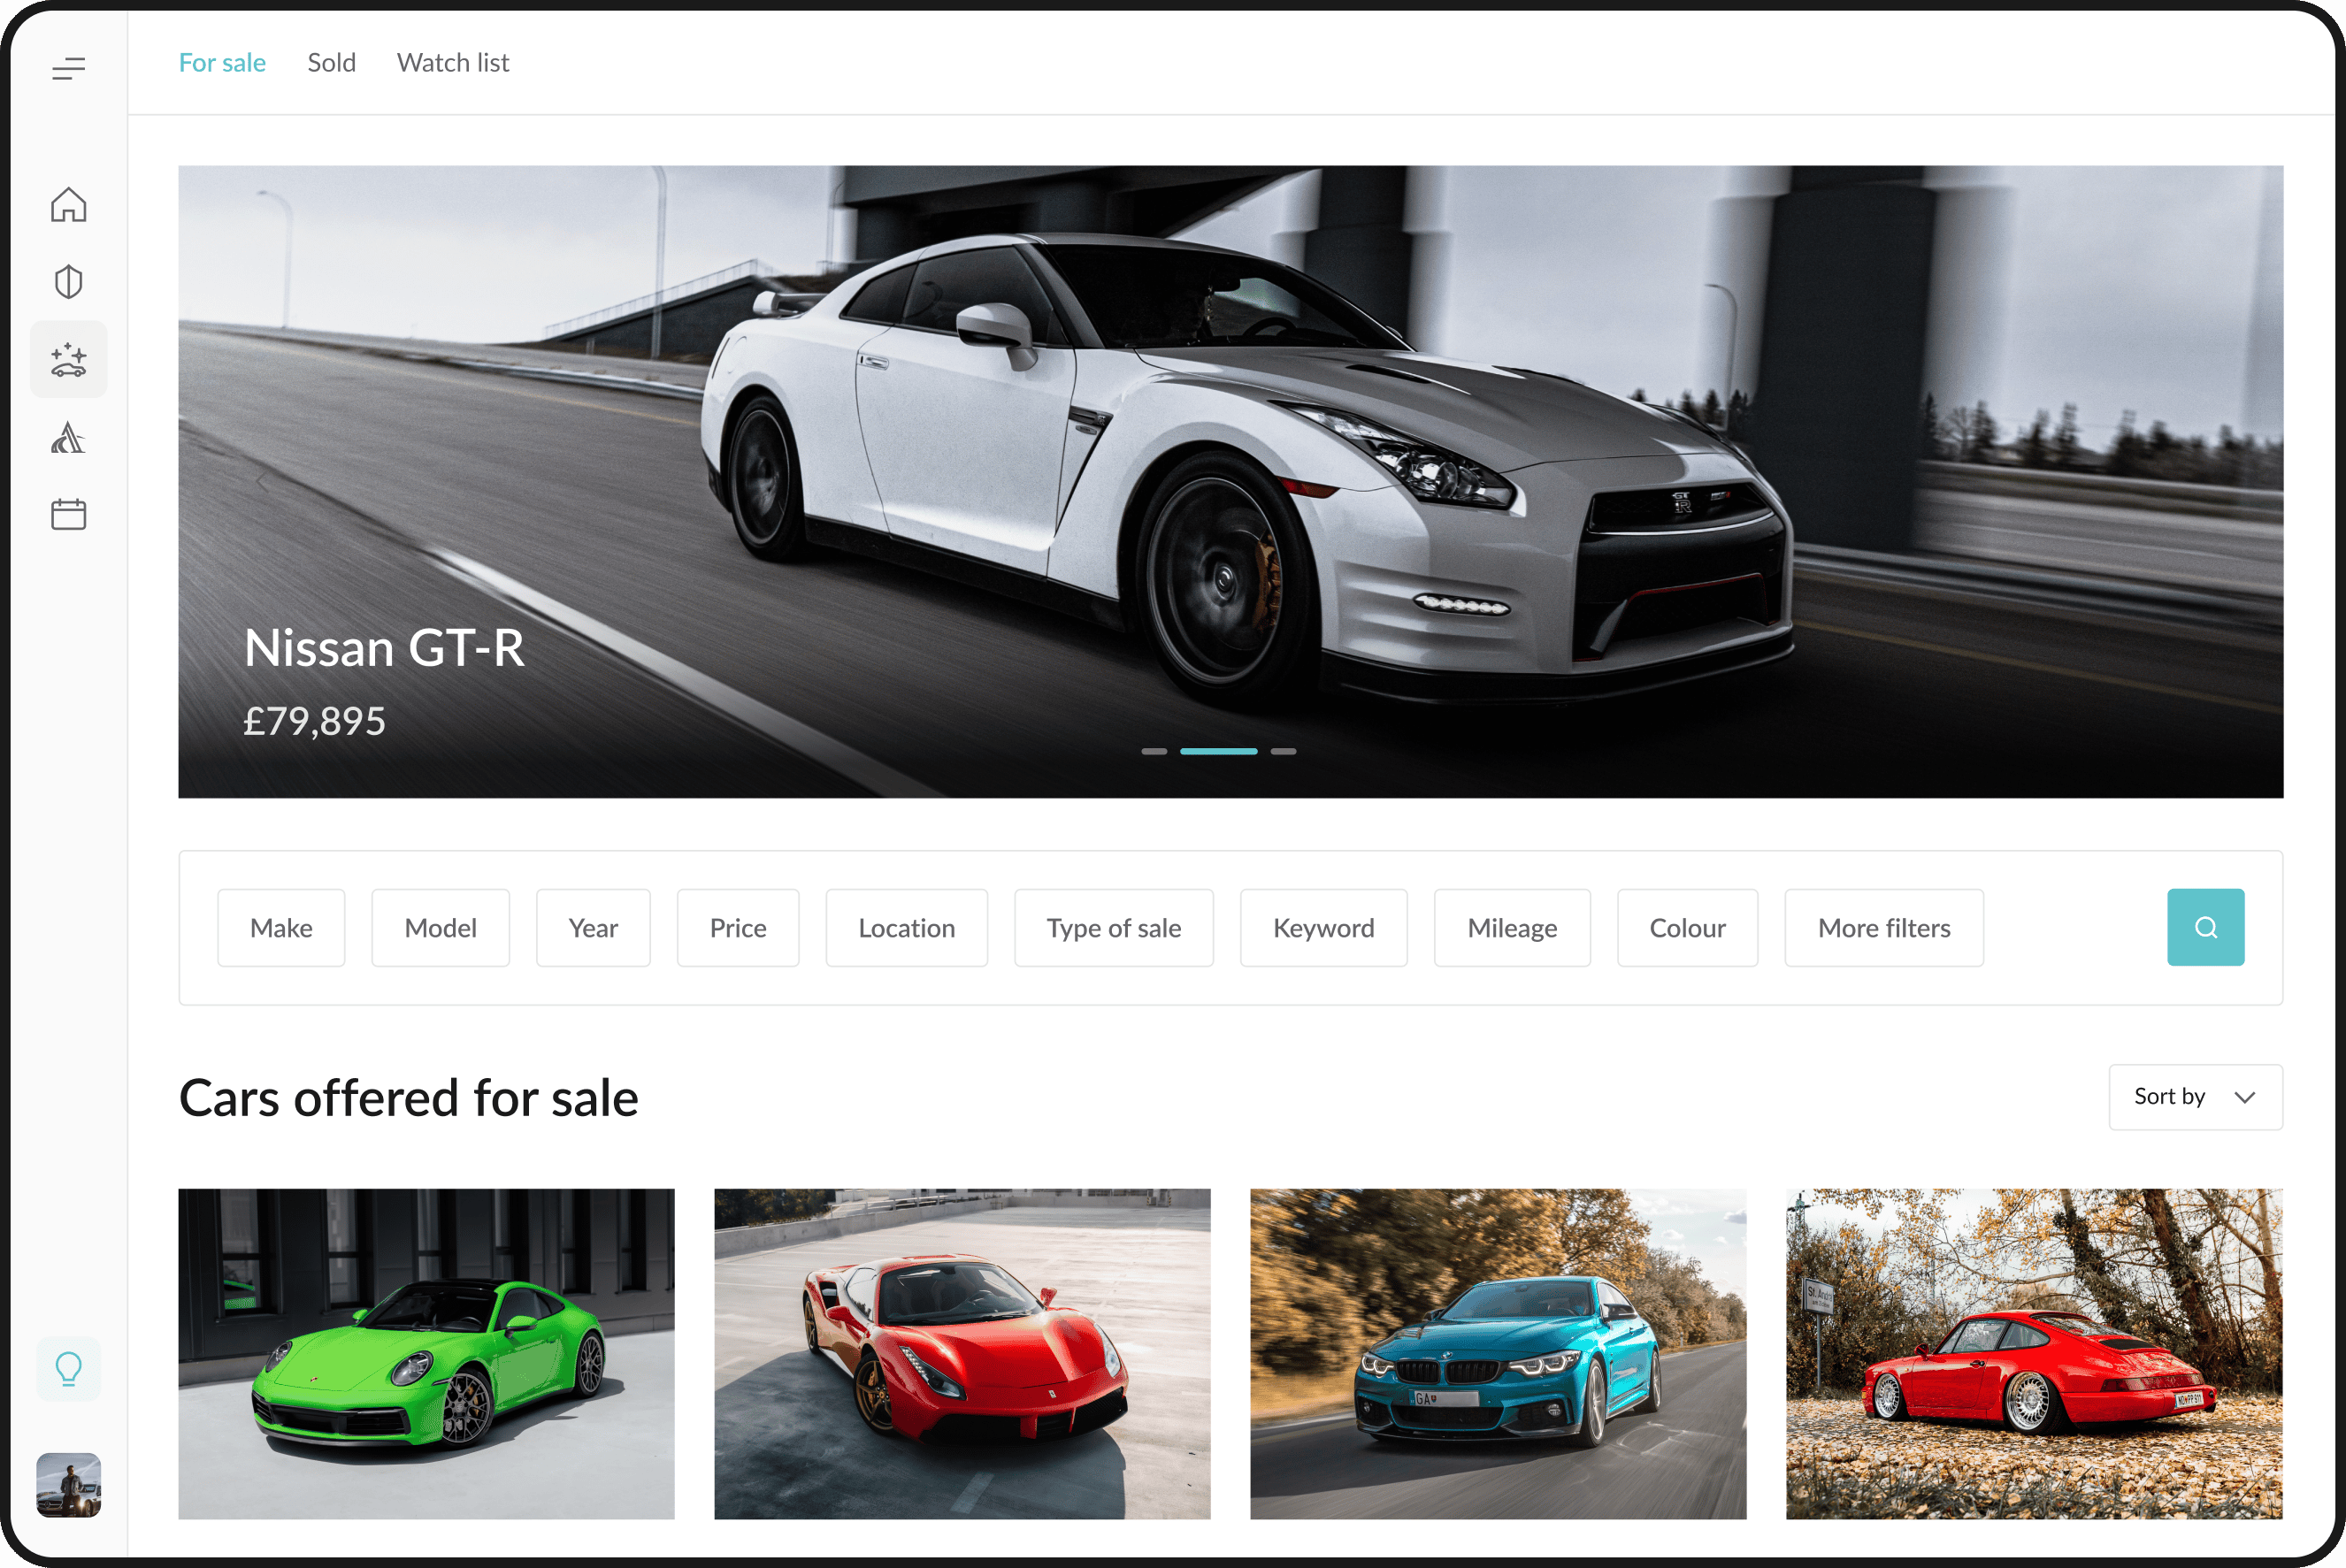Click the teal search button
Viewport: 2346px width, 1568px height.
point(2205,927)
